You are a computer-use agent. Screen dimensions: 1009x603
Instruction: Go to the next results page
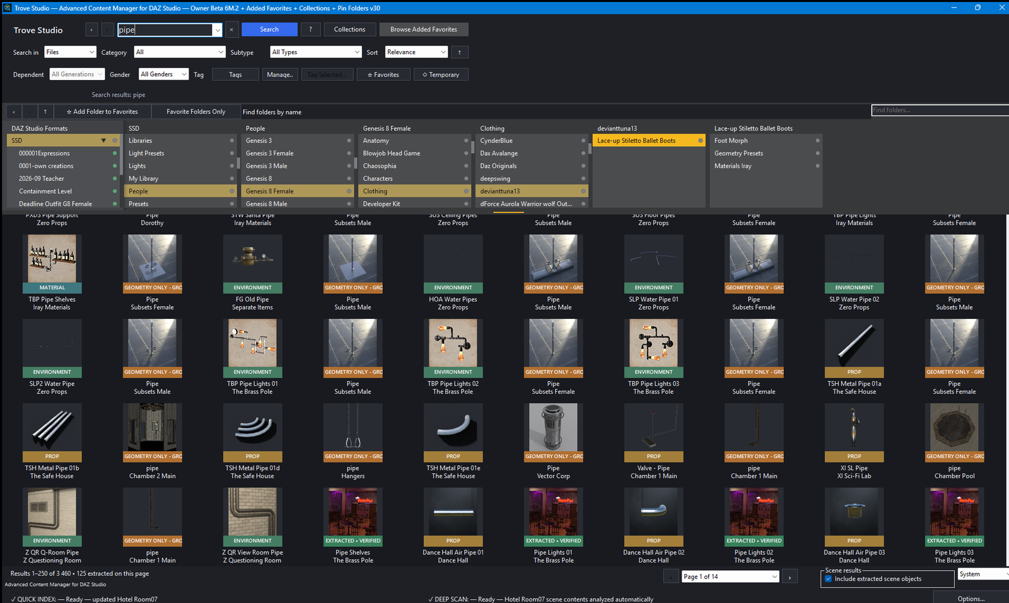(x=790, y=576)
